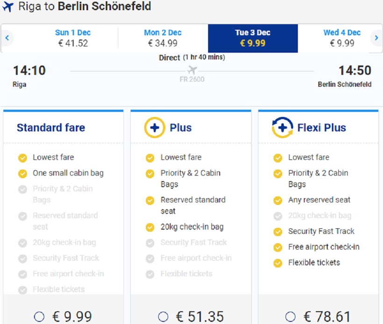This screenshot has width=383, height=324.
Task: Click One small cabin bag checkmark icon
Action: click(22, 174)
